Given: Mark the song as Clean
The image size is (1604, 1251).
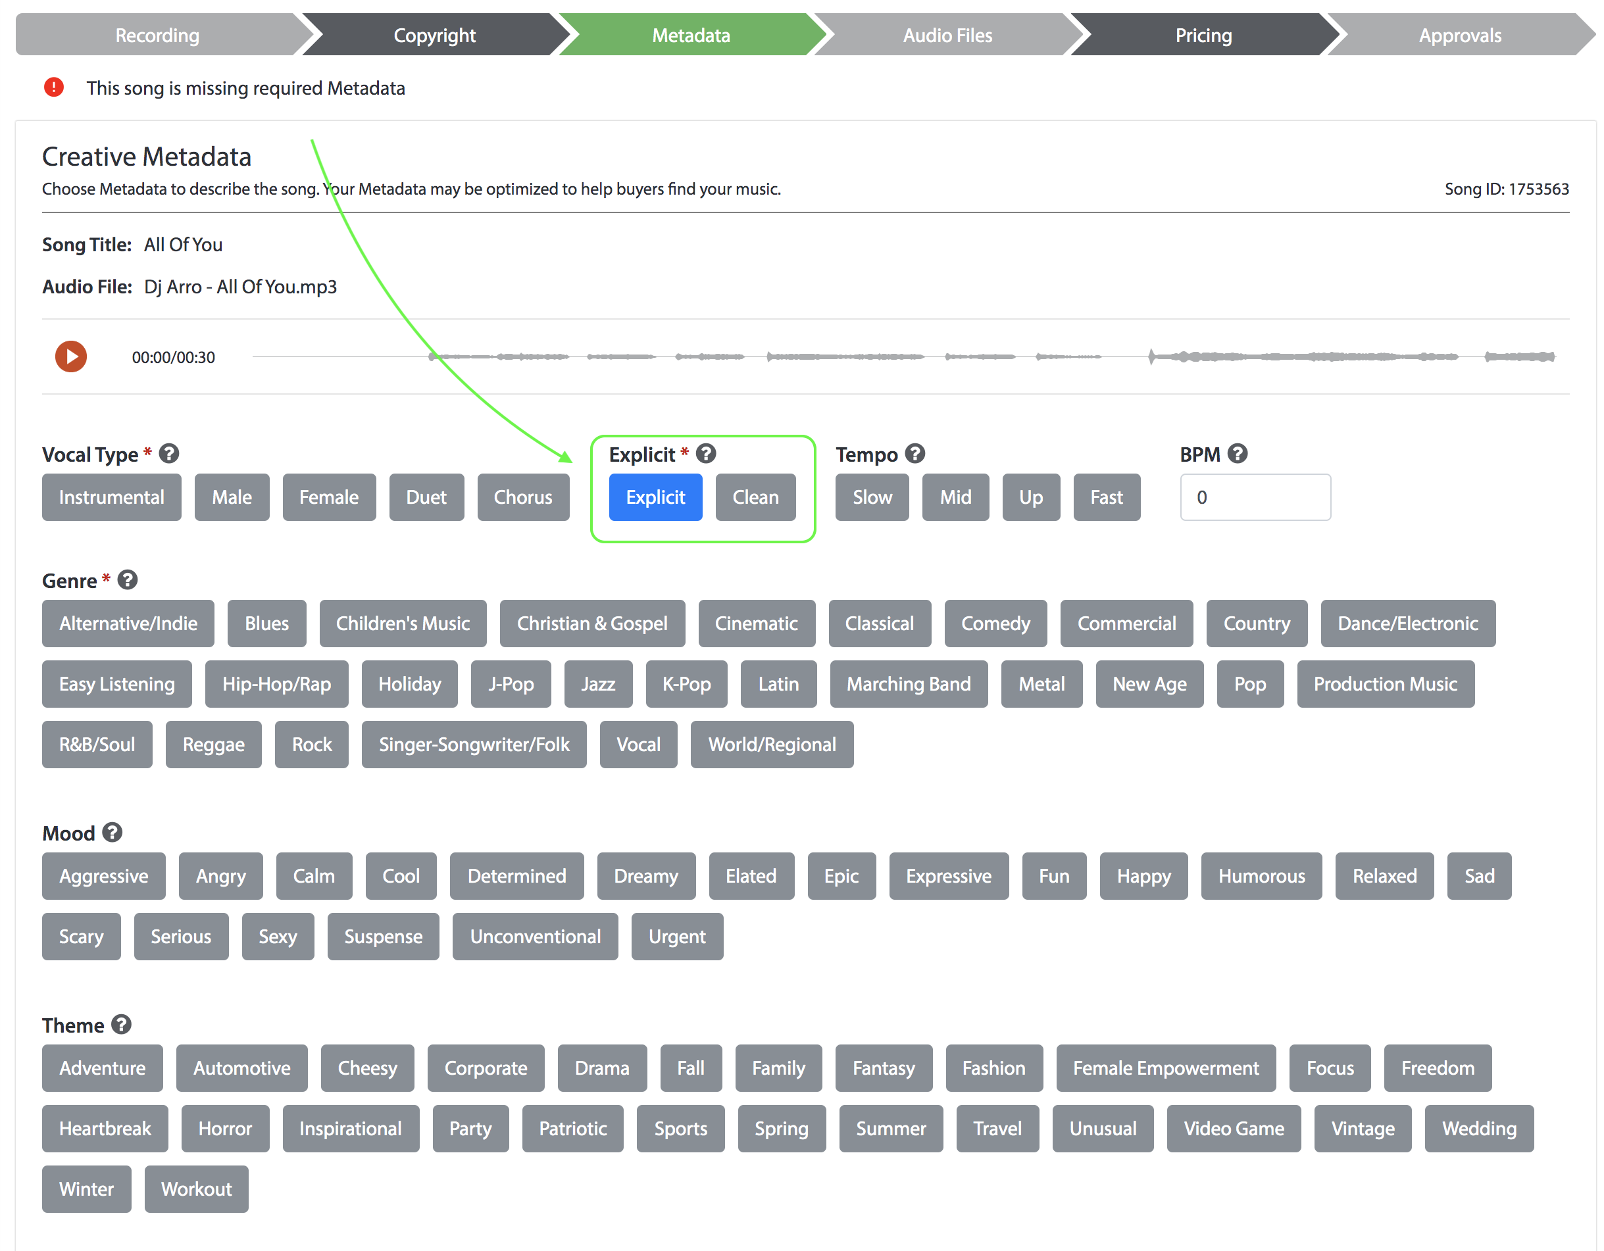Looking at the screenshot, I should [x=756, y=497].
